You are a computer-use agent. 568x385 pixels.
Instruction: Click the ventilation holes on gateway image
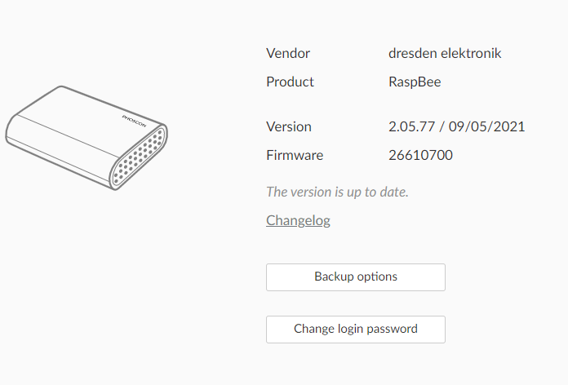click(x=139, y=157)
